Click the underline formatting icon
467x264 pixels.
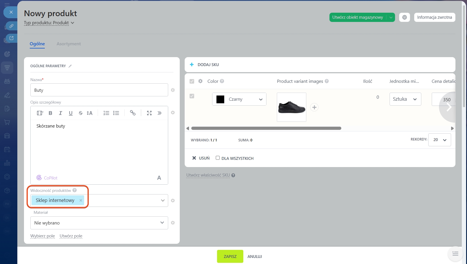71,113
